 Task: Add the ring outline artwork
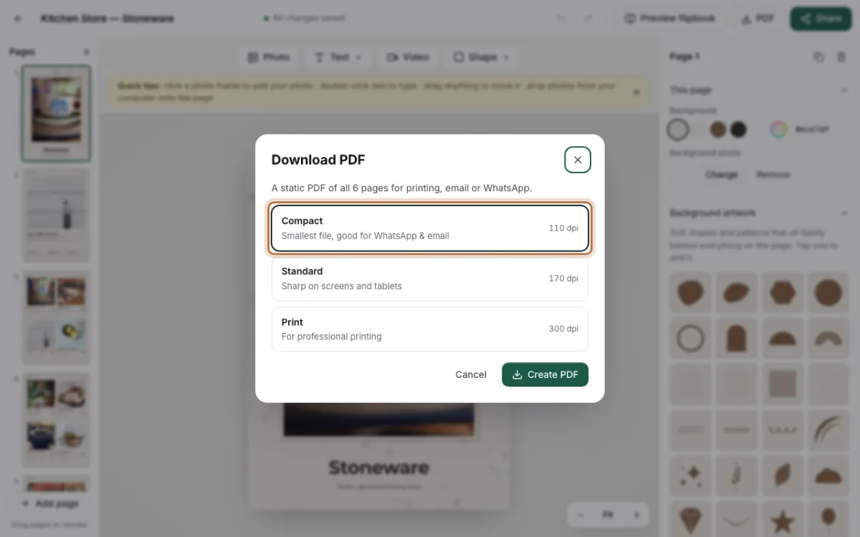(691, 338)
